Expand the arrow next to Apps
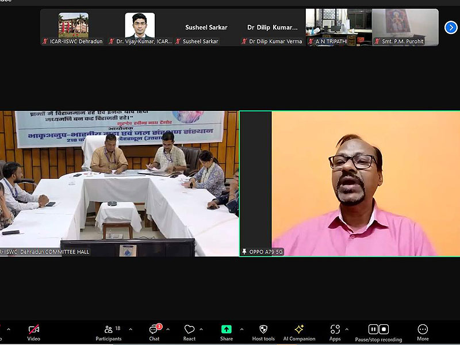Screen dimensions: 460x345 coord(347,329)
